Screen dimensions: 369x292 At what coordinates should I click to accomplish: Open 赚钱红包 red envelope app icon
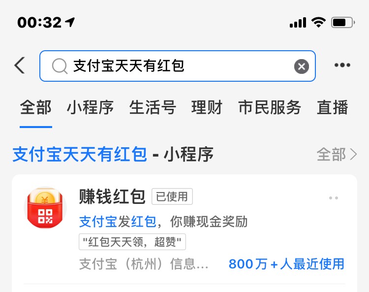pyautogui.click(x=45, y=208)
